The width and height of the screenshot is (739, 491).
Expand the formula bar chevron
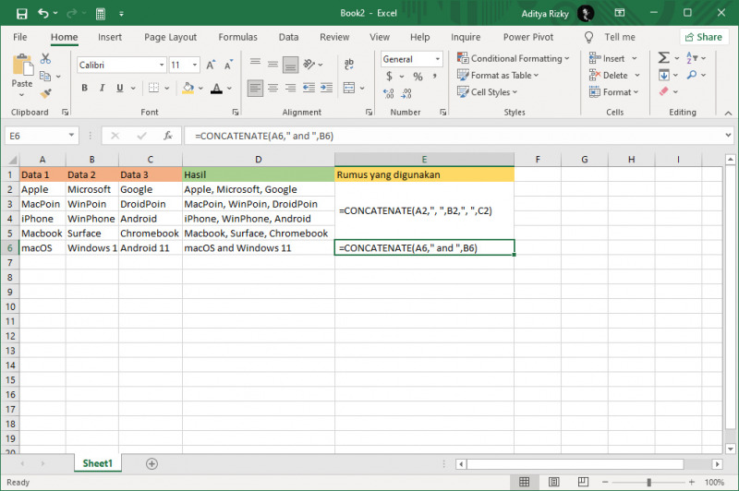pyautogui.click(x=728, y=136)
